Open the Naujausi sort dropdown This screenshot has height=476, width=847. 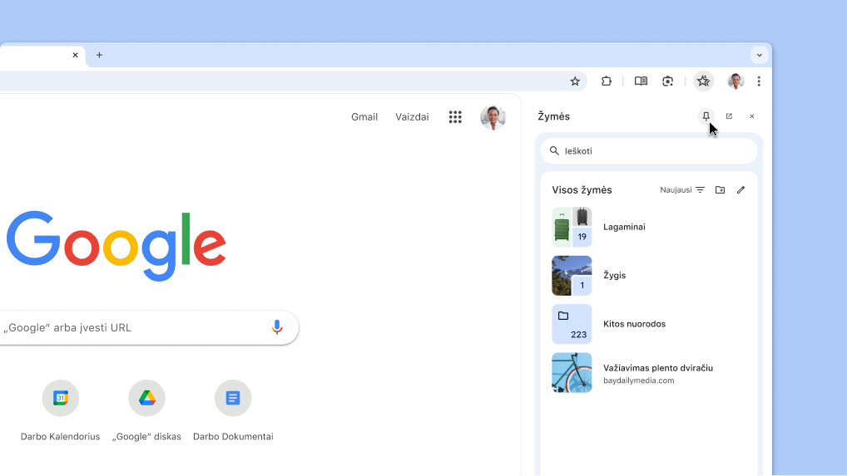682,189
